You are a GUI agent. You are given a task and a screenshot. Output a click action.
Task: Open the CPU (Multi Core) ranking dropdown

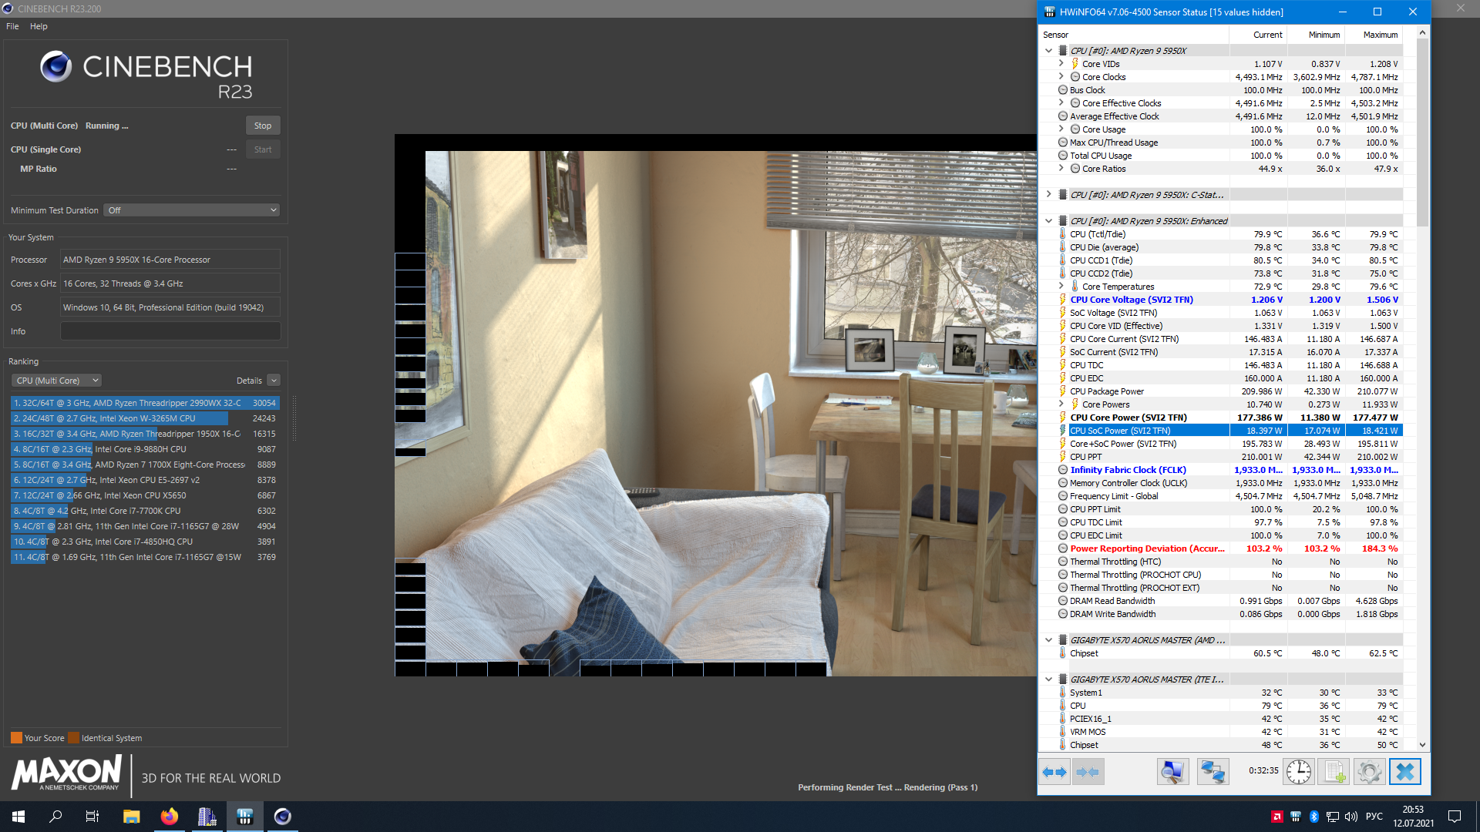click(x=57, y=381)
